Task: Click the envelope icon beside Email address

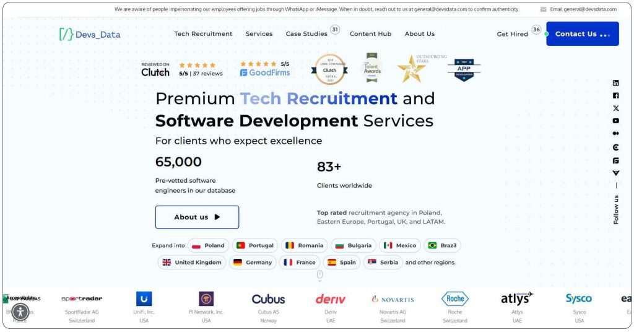Action: [x=543, y=9]
